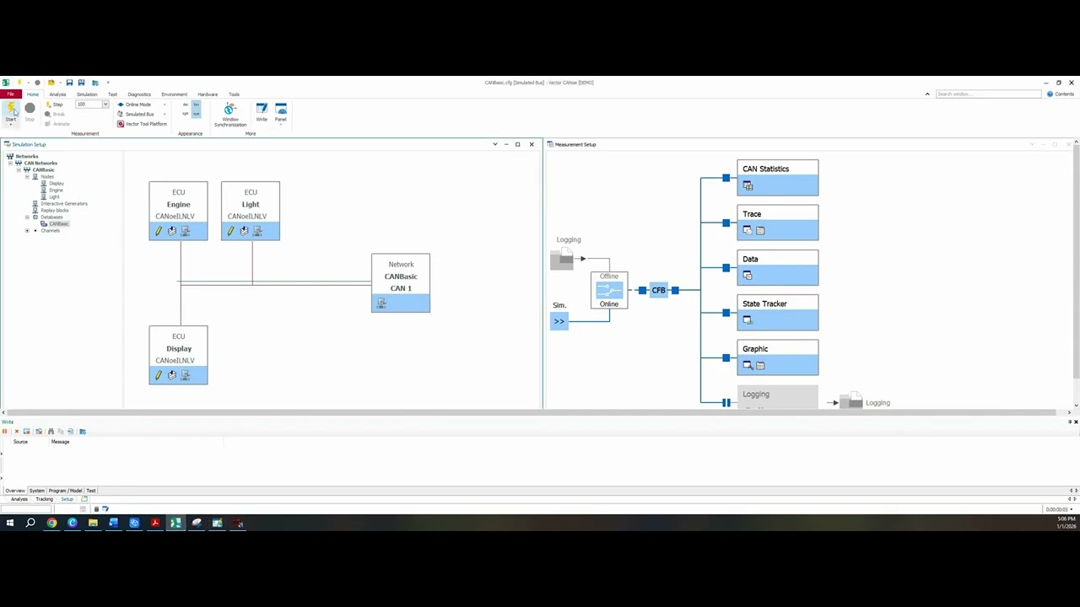Open the Diagnostics ribbon tab
The height and width of the screenshot is (607, 1080).
point(139,94)
